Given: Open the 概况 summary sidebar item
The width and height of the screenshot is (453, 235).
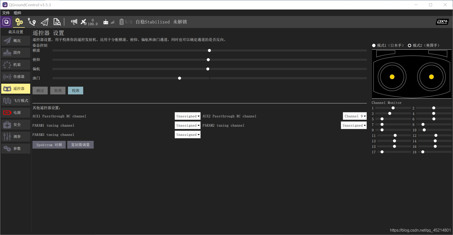Looking at the screenshot, I should tap(16, 41).
